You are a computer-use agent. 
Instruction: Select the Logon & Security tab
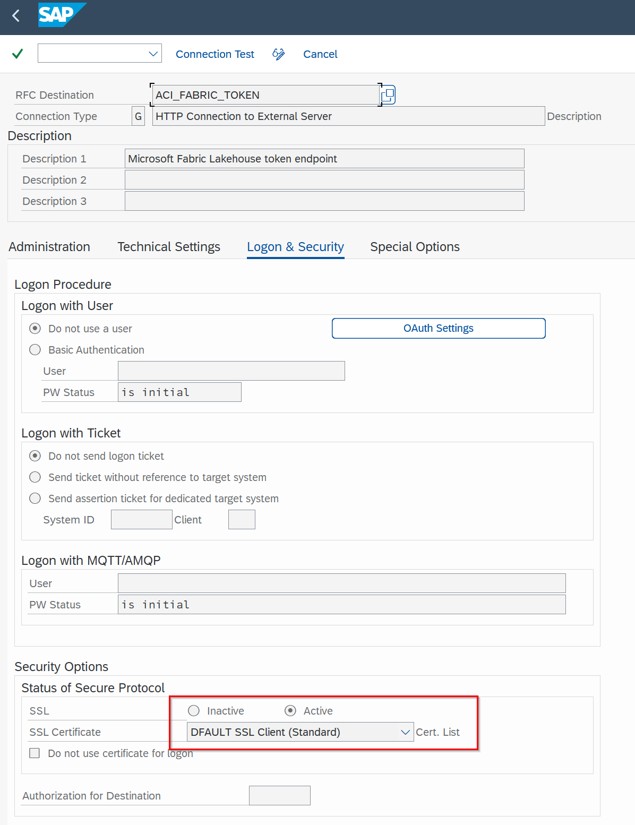(296, 247)
